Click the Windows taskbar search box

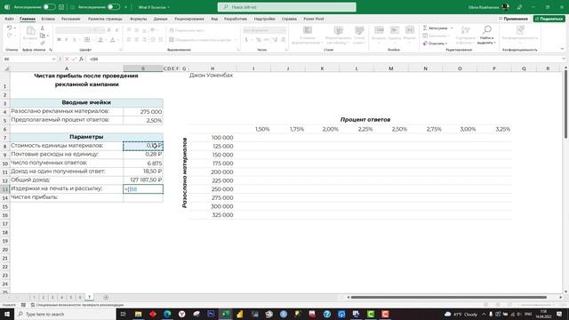pyautogui.click(x=65, y=314)
